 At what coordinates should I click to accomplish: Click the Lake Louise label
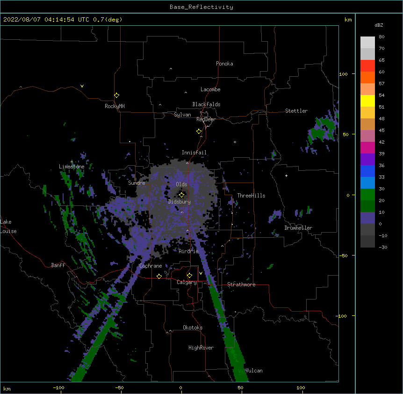point(8,226)
